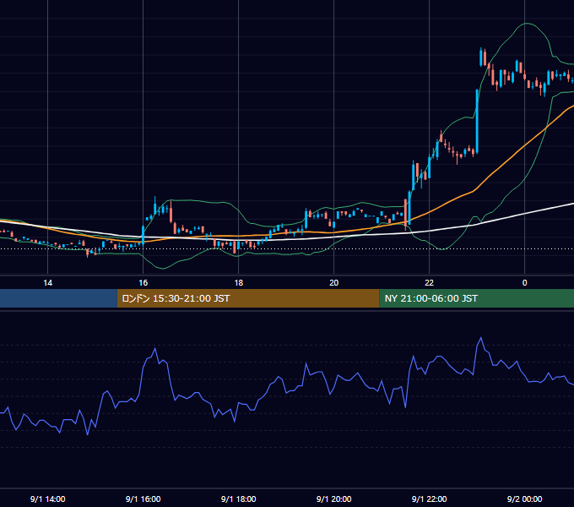574x507 pixels.
Task: Click the 9/1 16:00 label on the lower axis
Action: pos(143,499)
